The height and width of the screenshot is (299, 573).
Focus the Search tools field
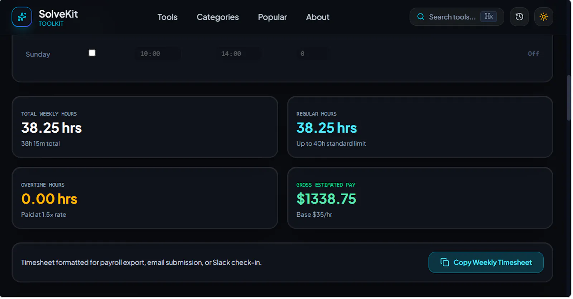point(457,17)
